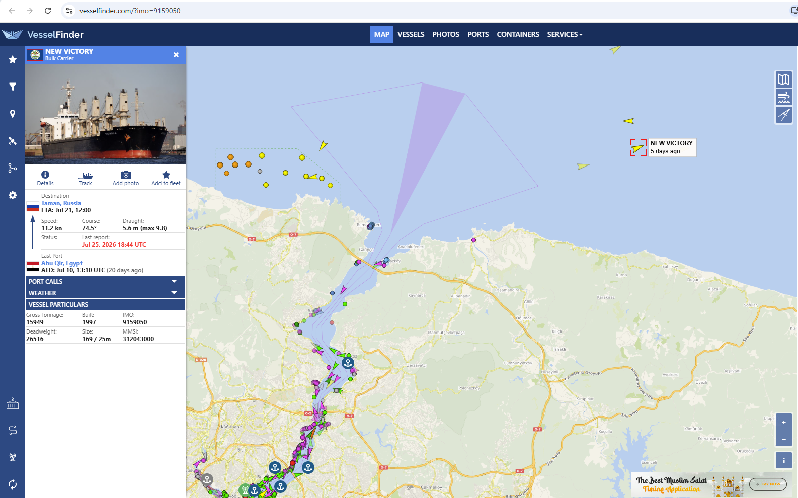Viewport: 798px width, 498px height.
Task: Close the NEW VICTORY vessel panel
Action: click(176, 55)
